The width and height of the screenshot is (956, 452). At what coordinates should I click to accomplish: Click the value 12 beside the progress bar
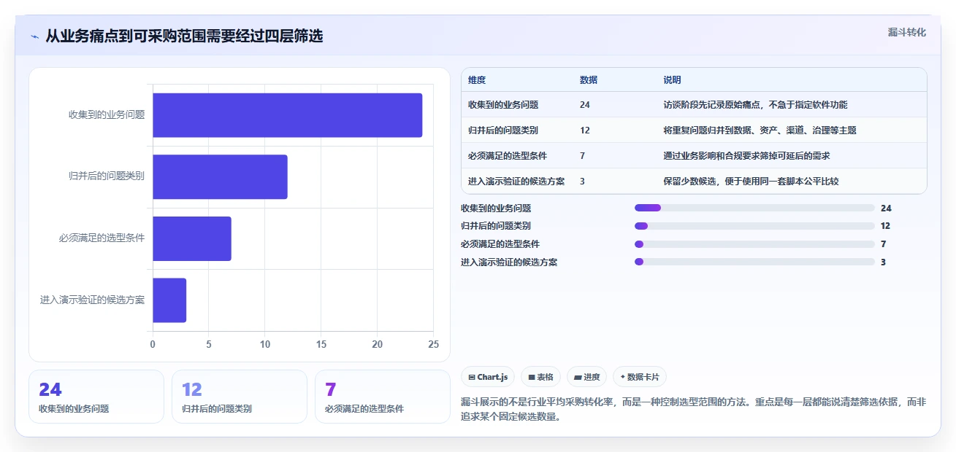(886, 226)
